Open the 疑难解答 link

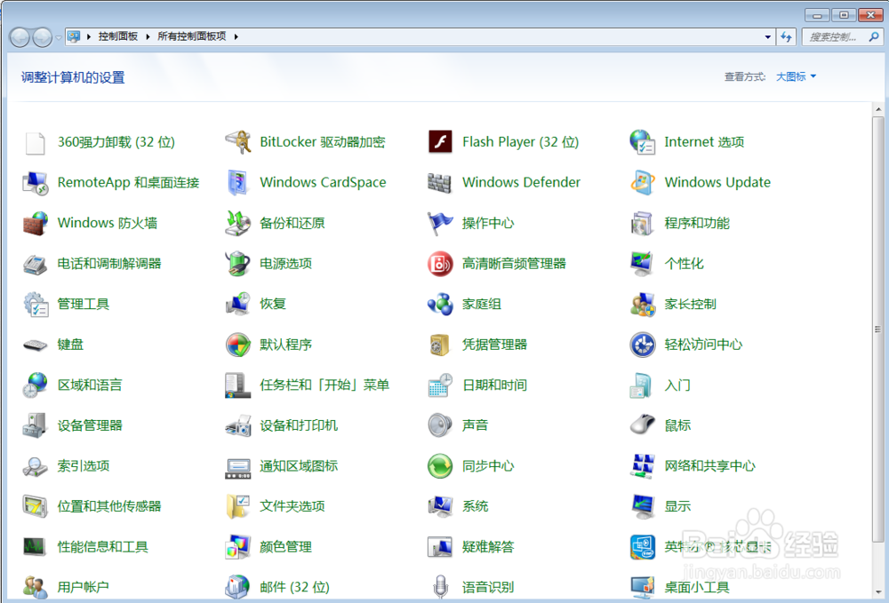click(488, 547)
